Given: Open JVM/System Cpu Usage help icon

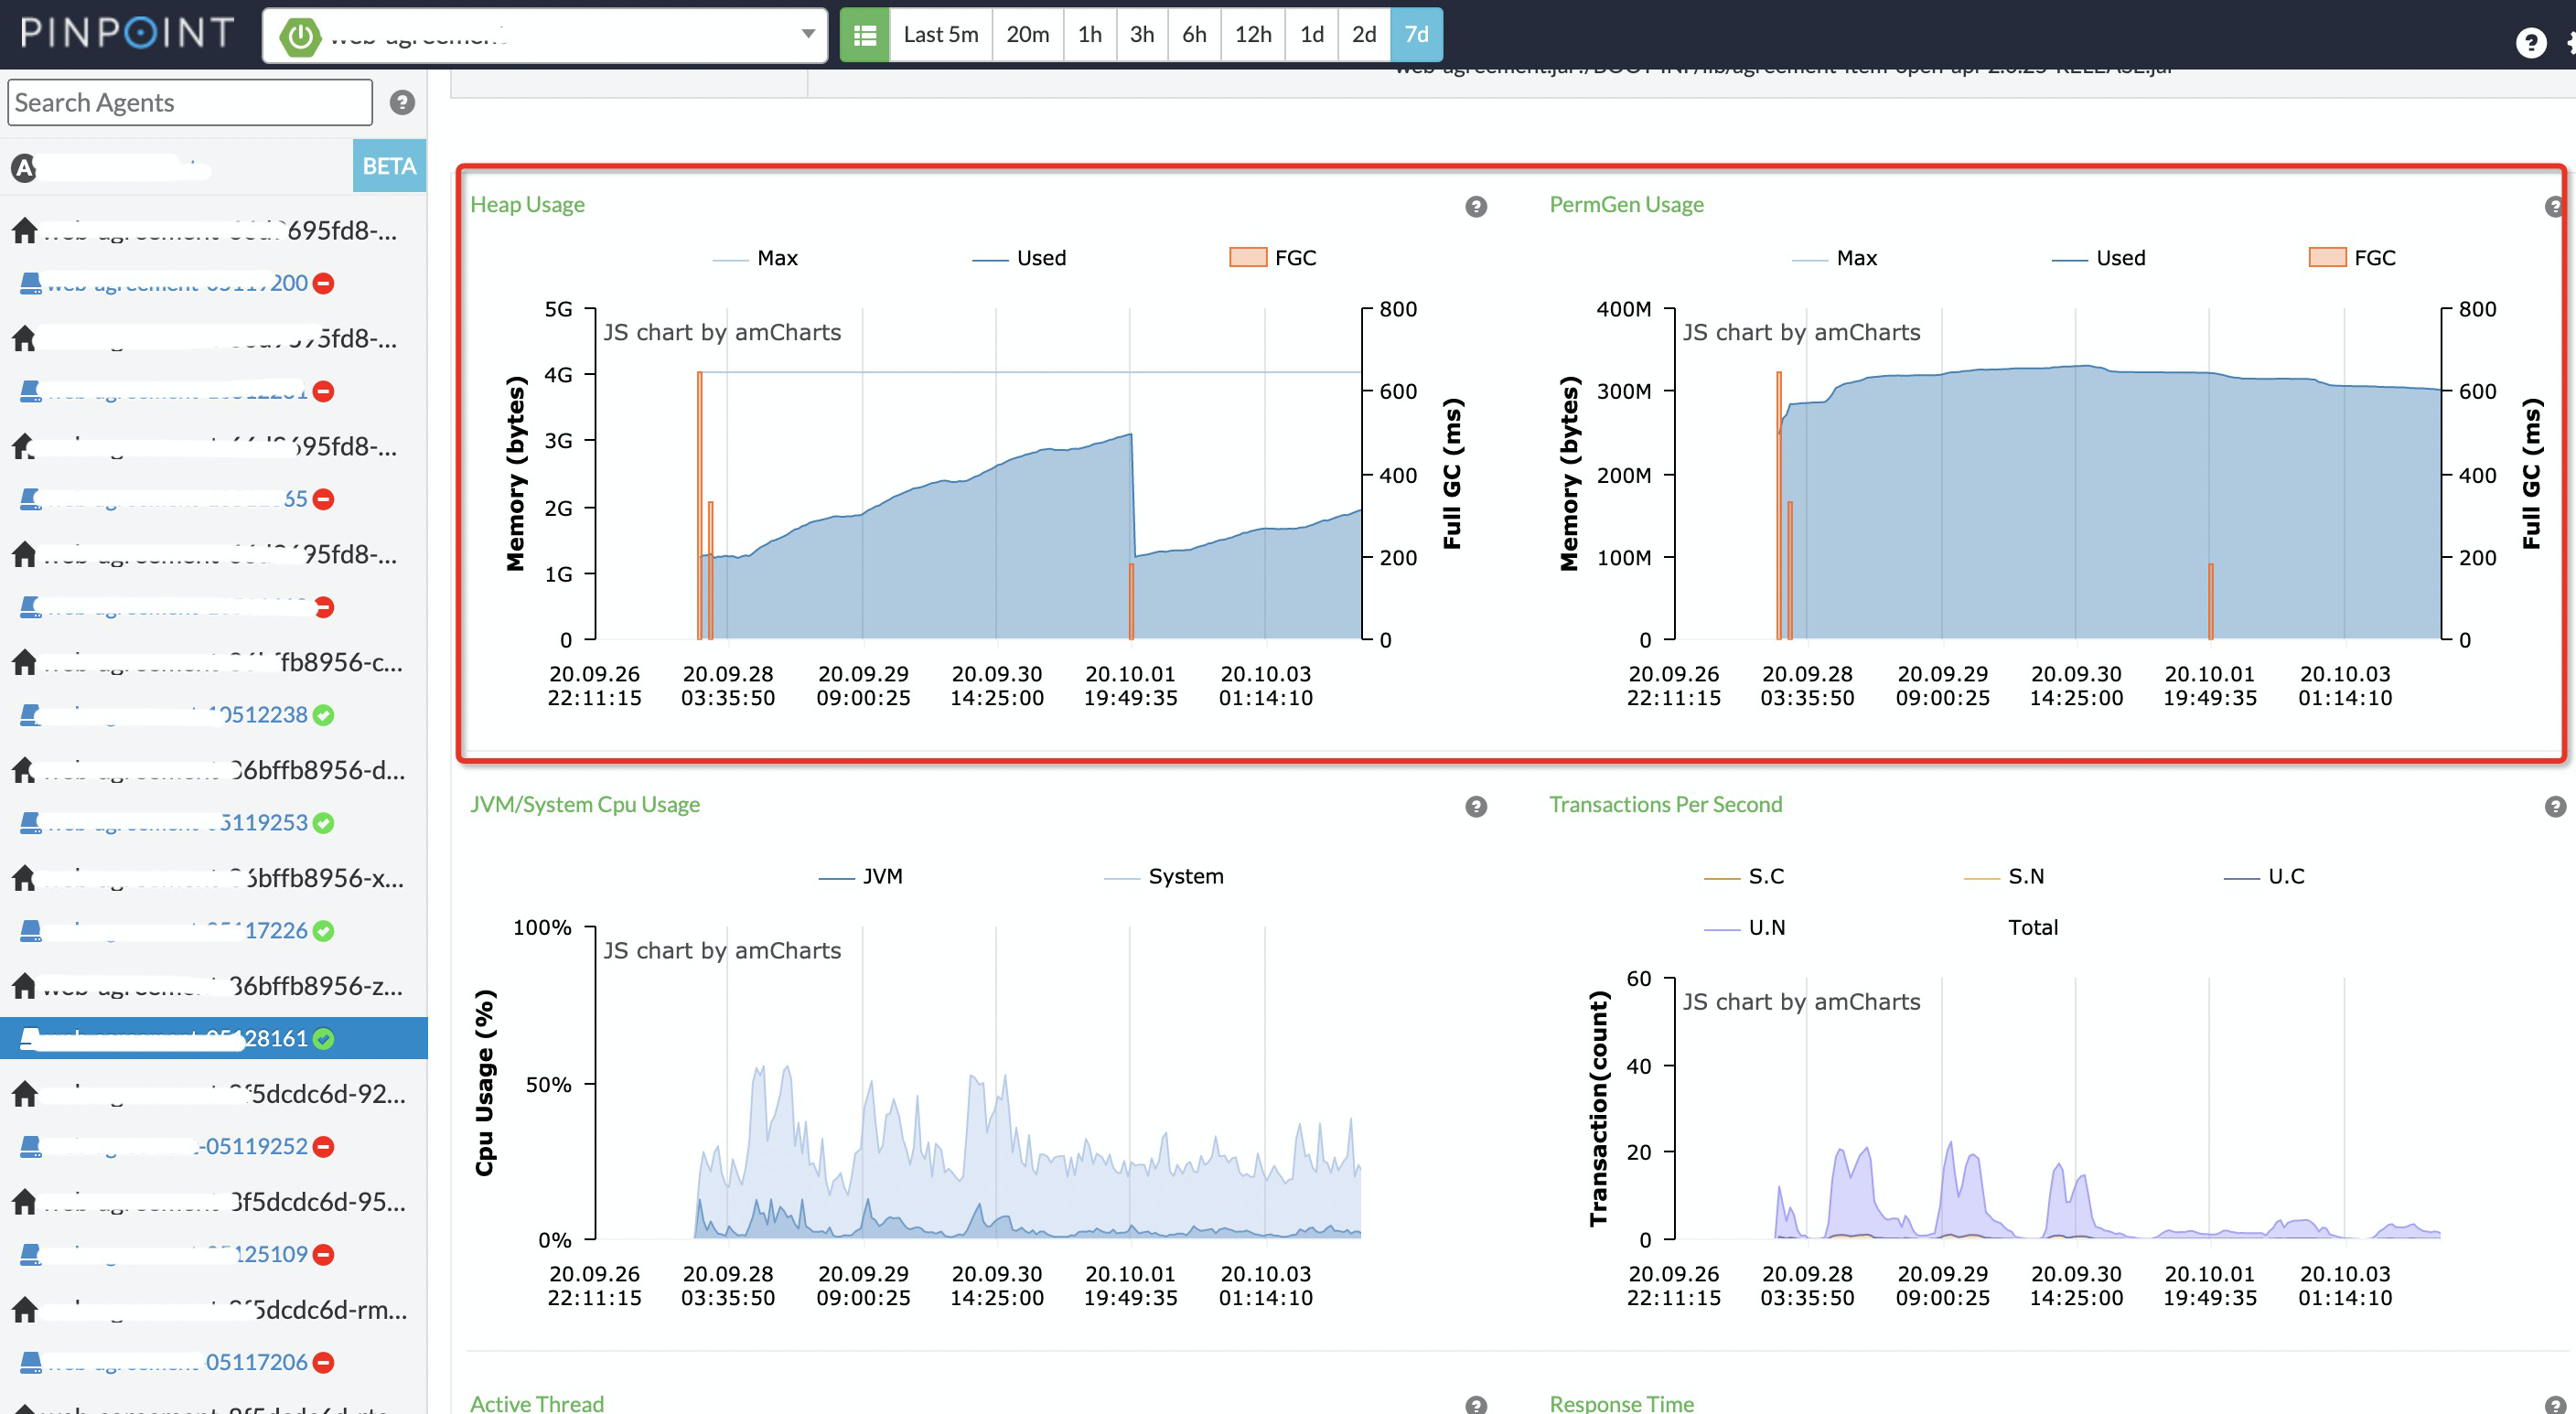Looking at the screenshot, I should pos(1476,806).
